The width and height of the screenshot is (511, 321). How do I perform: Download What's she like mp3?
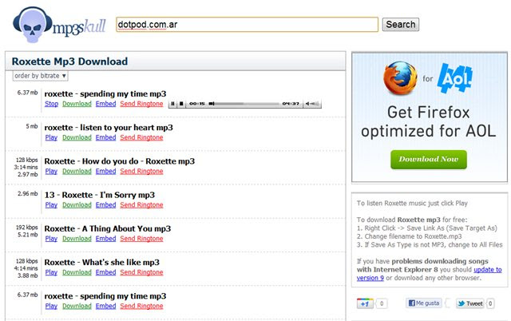(77, 272)
